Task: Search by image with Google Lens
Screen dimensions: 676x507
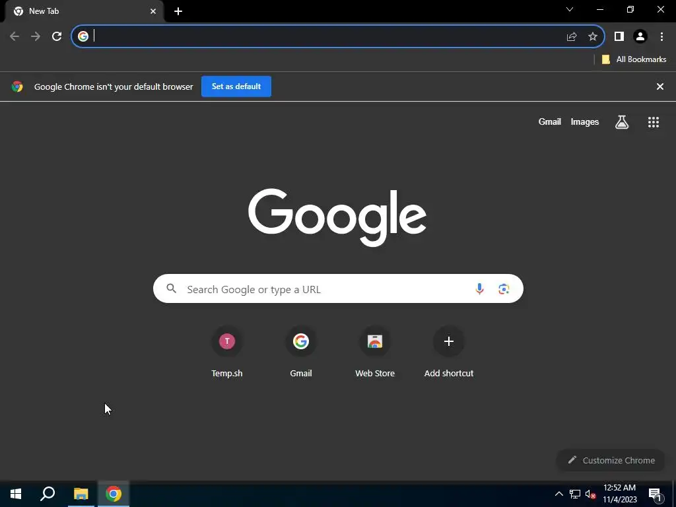Action: click(504, 289)
